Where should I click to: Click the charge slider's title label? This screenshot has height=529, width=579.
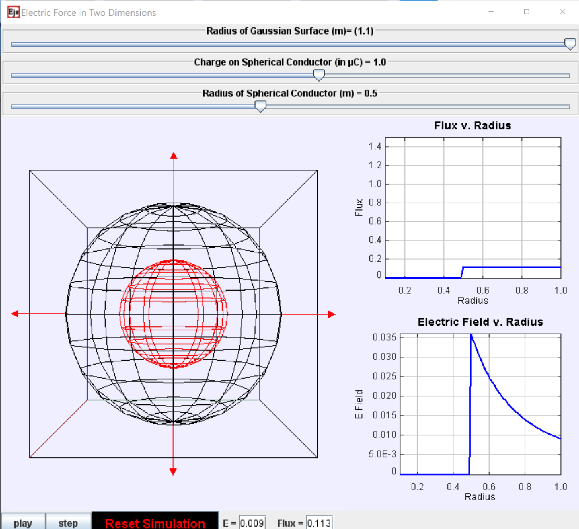pyautogui.click(x=289, y=62)
